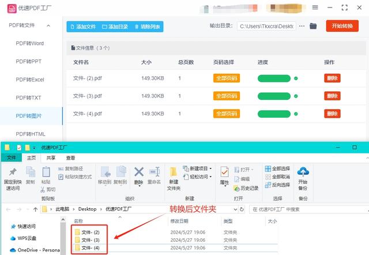The width and height of the screenshot is (369, 255).
Task: Select PDF转HTML in the sidebar
Action: point(31,134)
